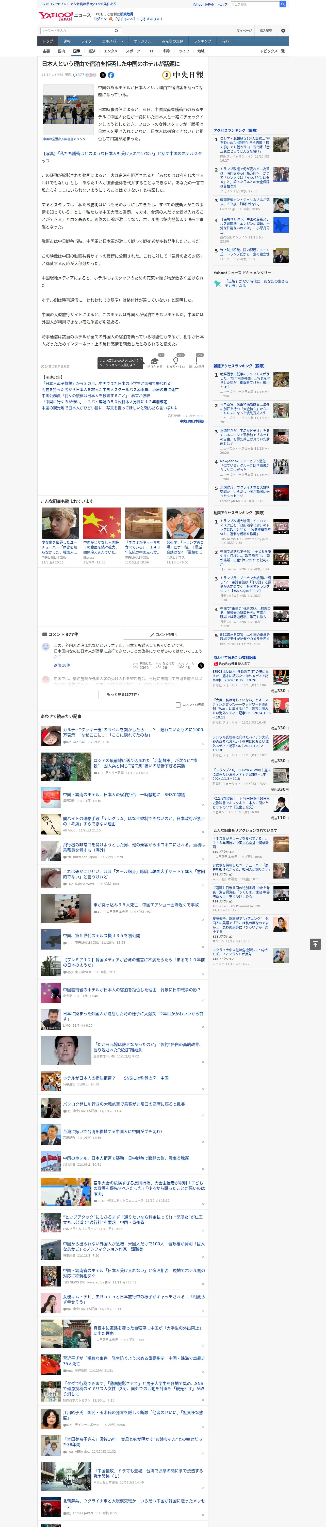Open トピックス一覧 link
Screen dimensions: 326x1527
click(x=272, y=51)
